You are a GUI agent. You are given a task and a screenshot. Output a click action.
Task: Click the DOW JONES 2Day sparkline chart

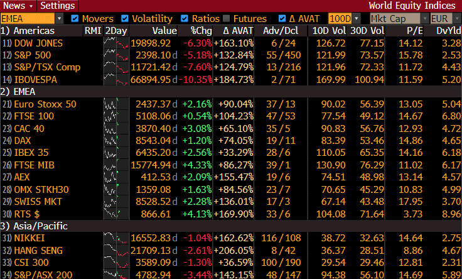(116, 43)
